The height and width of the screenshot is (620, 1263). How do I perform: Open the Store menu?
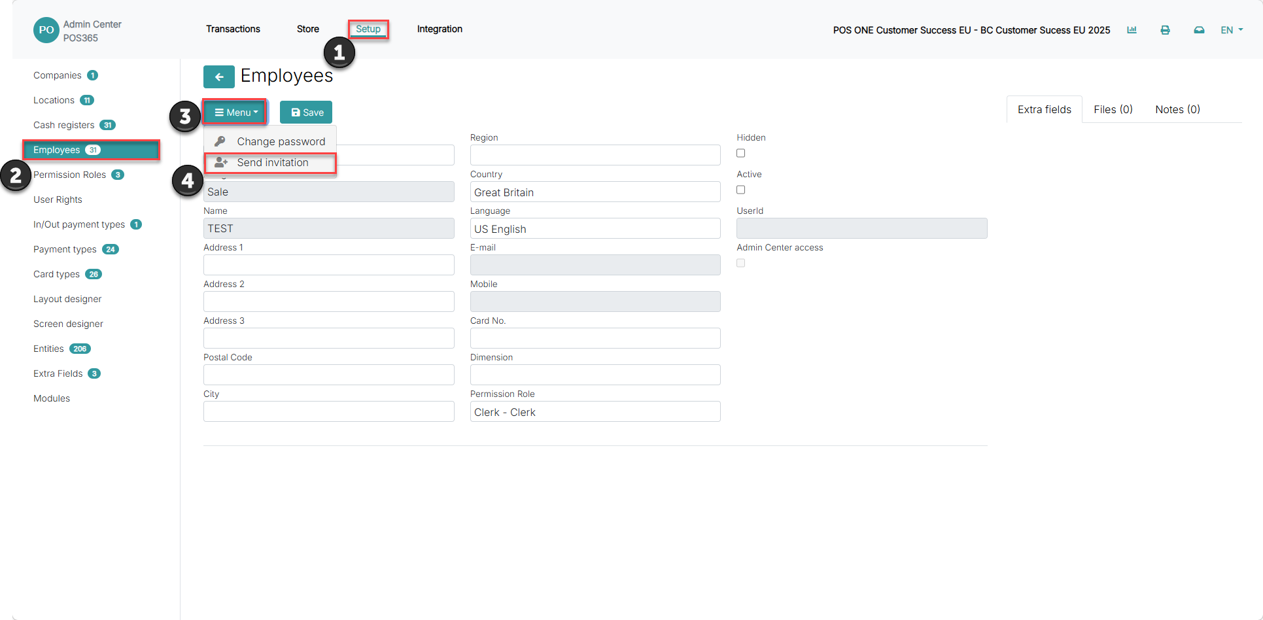tap(308, 29)
